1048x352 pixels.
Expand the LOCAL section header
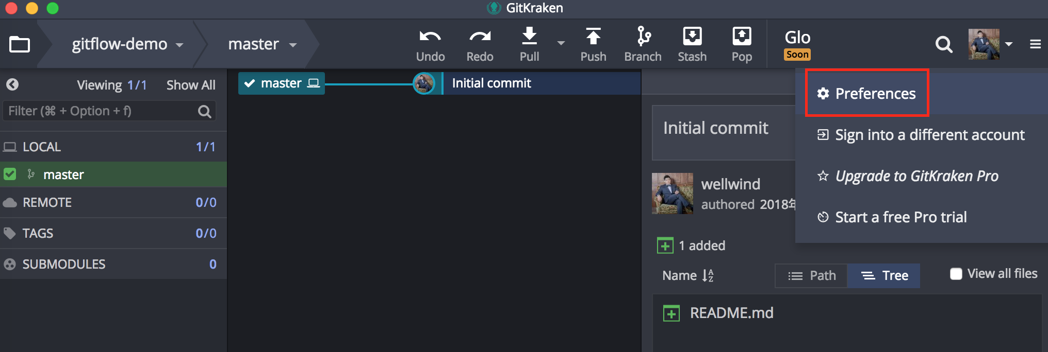point(113,147)
